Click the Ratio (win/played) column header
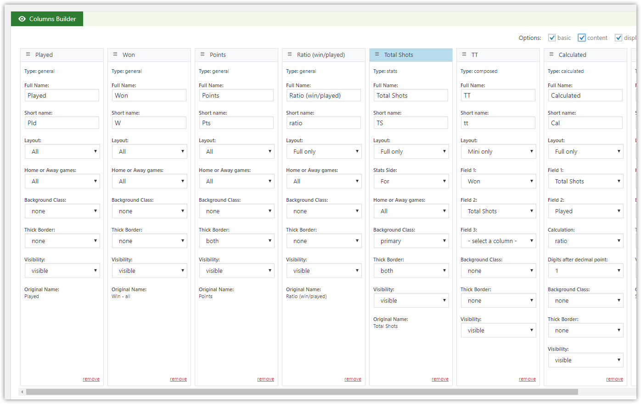641x404 pixels. [324, 55]
